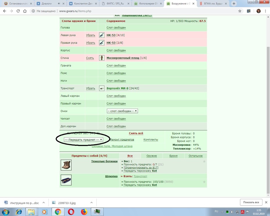
Task: Switch to the Константин Ден browser tab
Action: (83, 3)
